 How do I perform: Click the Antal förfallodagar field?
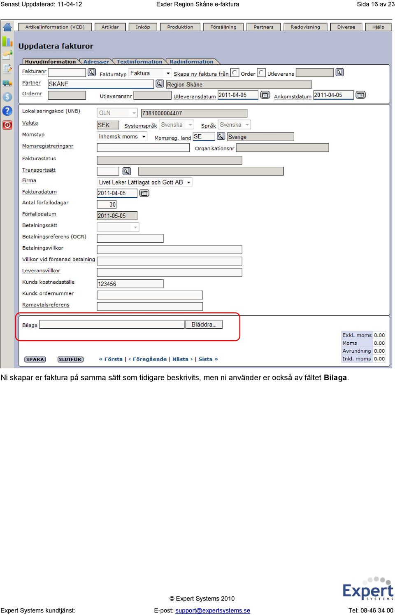pyautogui.click(x=107, y=204)
